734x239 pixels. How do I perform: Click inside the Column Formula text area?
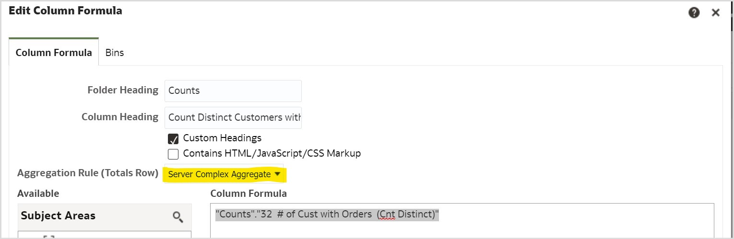[461, 228]
